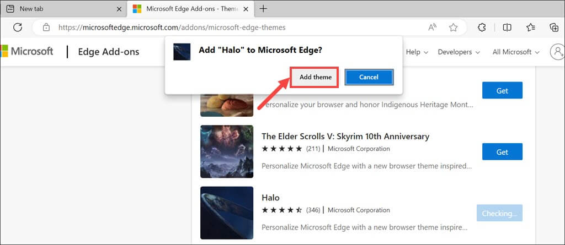Cancel the Add Halo dialog
Image resolution: width=565 pixels, height=245 pixels.
click(369, 77)
